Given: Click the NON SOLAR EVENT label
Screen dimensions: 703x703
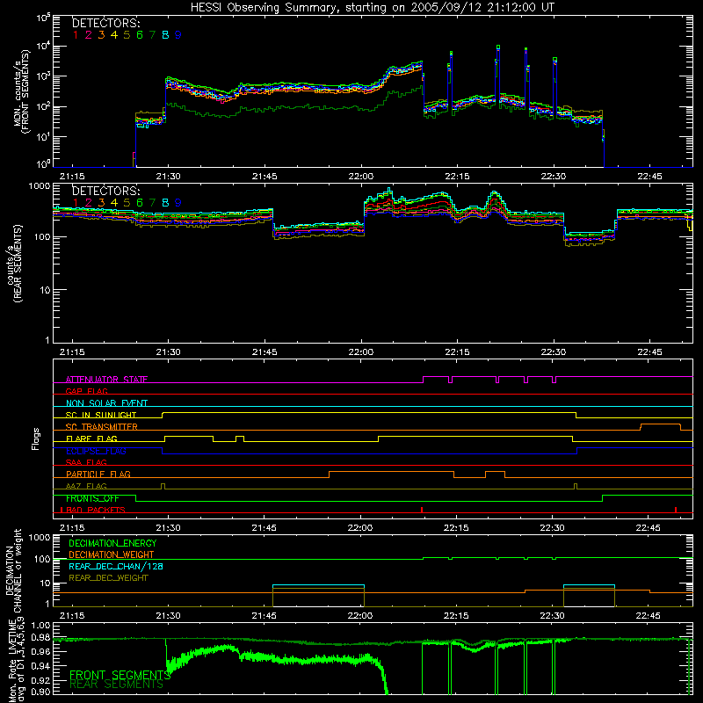Looking at the screenshot, I should tap(106, 403).
